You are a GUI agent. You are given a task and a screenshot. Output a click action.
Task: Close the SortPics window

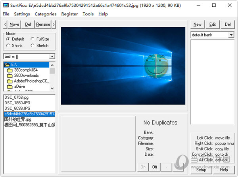pyautogui.click(x=230, y=5)
